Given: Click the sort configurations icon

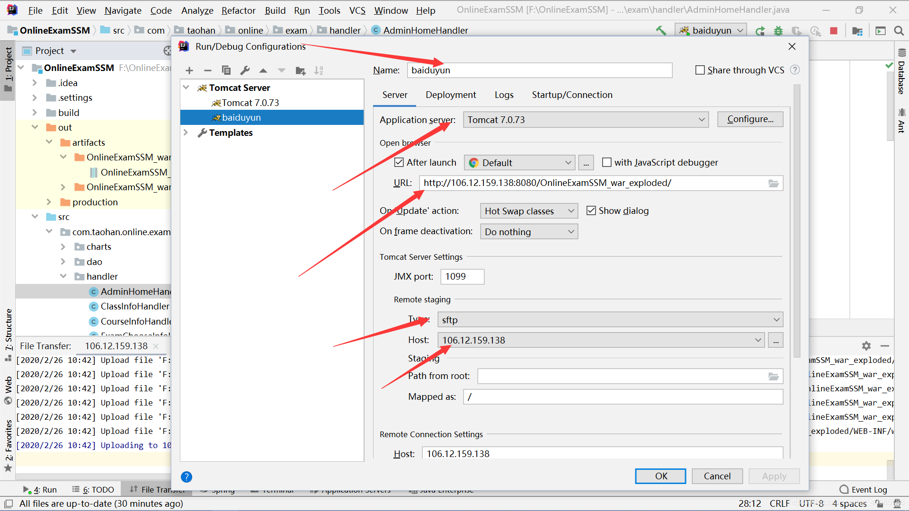Looking at the screenshot, I should click(x=319, y=70).
